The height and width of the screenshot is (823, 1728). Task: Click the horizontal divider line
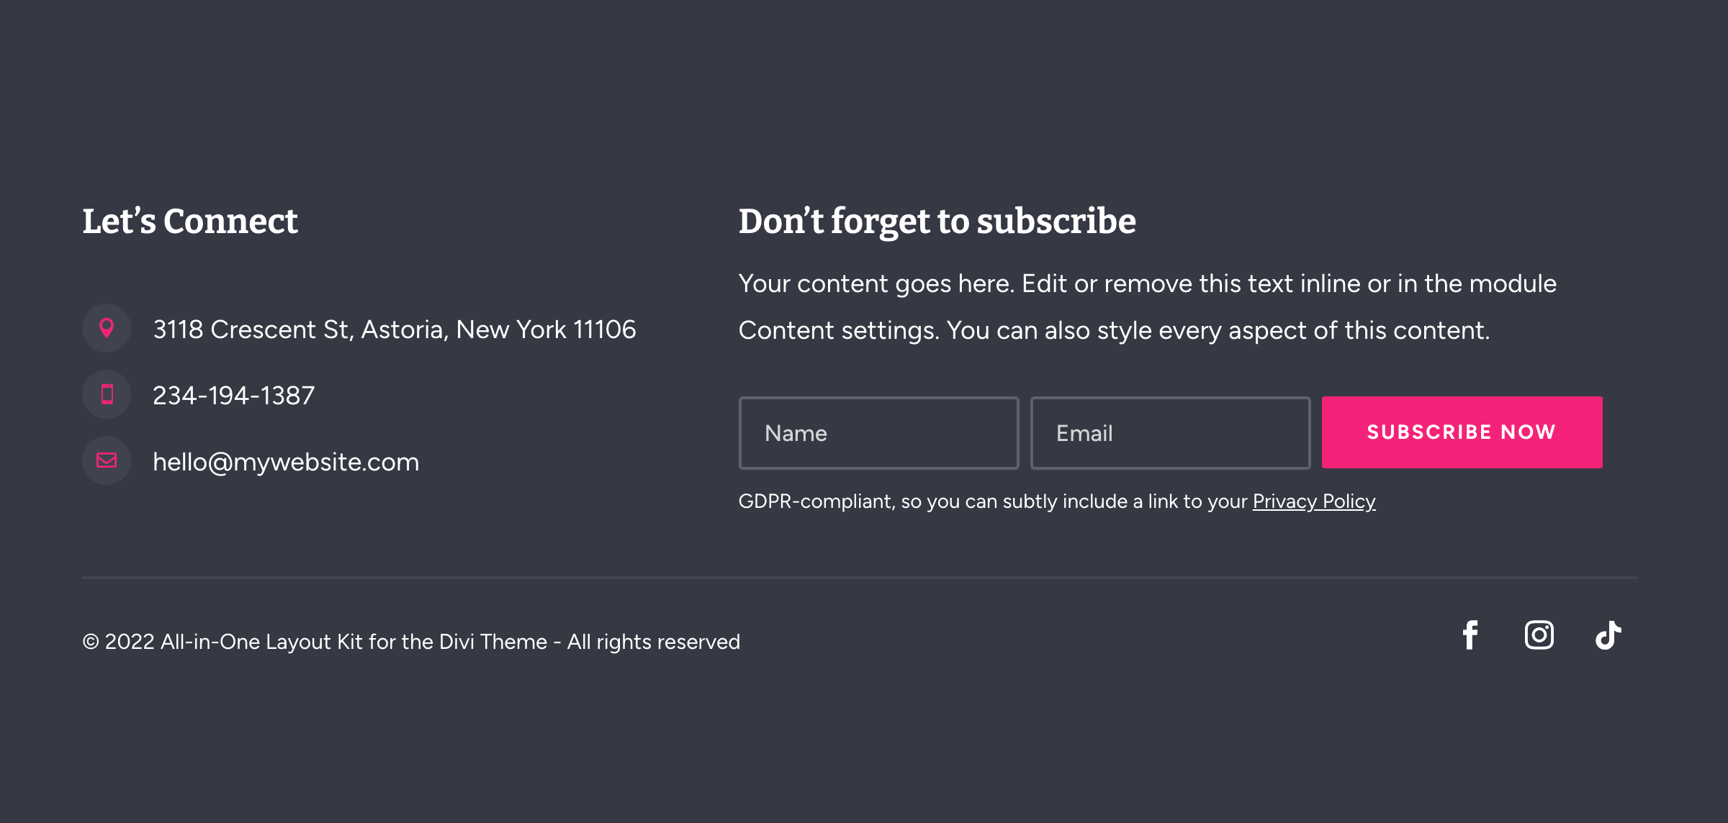860,577
